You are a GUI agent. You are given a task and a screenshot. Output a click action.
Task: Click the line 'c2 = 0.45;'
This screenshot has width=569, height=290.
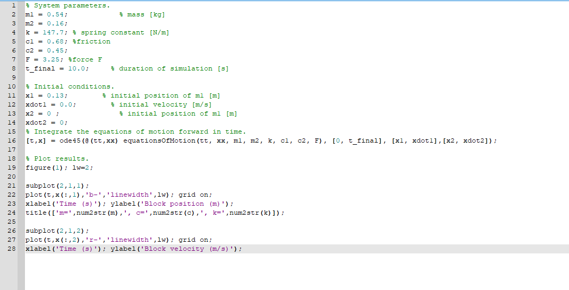click(46, 51)
